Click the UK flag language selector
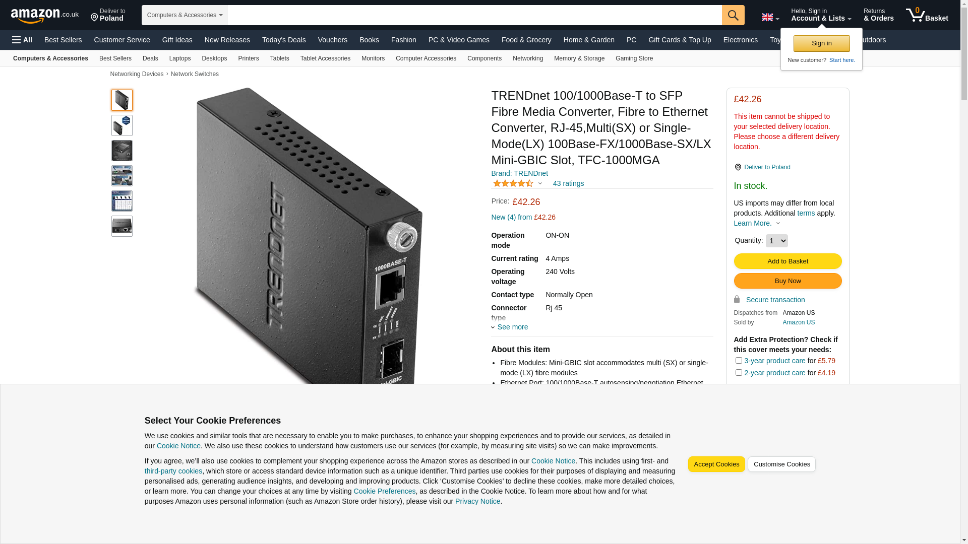 [x=770, y=17]
